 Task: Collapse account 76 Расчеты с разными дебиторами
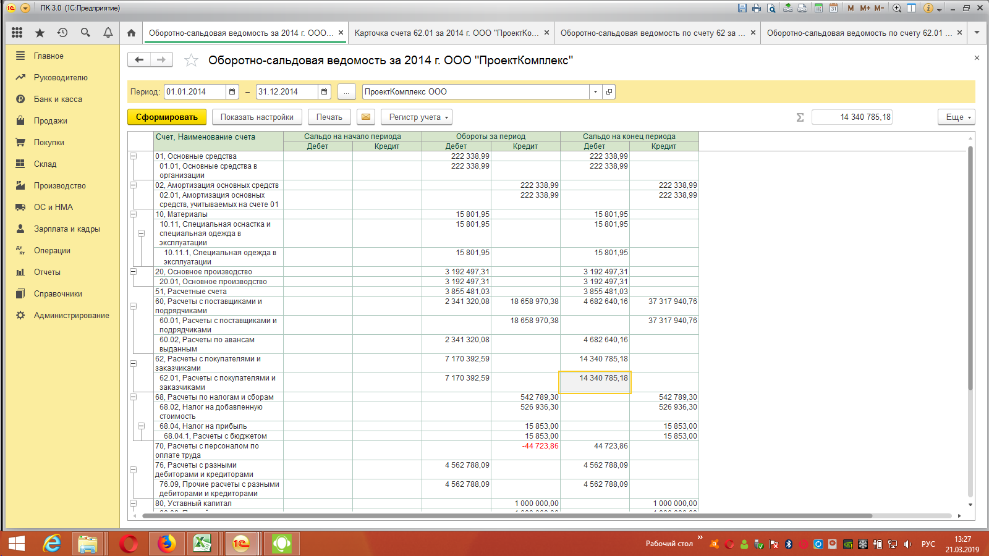point(133,470)
